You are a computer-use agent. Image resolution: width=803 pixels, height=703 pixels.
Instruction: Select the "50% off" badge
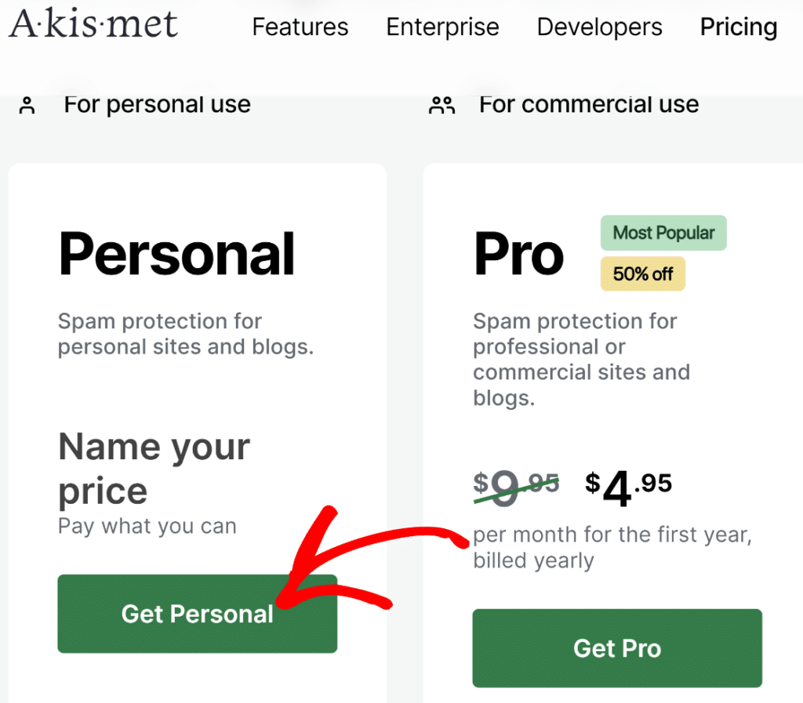coord(642,274)
